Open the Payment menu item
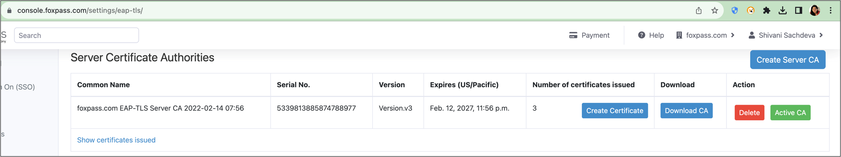This screenshot has width=841, height=157. point(589,35)
